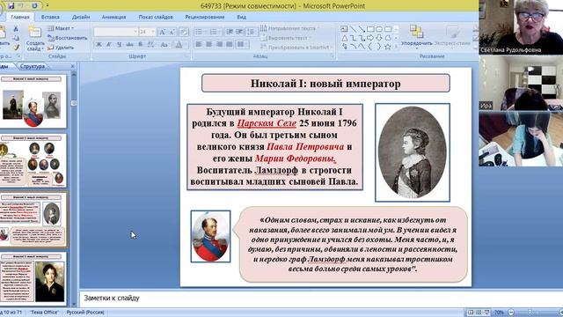Open the Упорядочить arrange menu
This screenshot has height=317, width=563.
416,37
